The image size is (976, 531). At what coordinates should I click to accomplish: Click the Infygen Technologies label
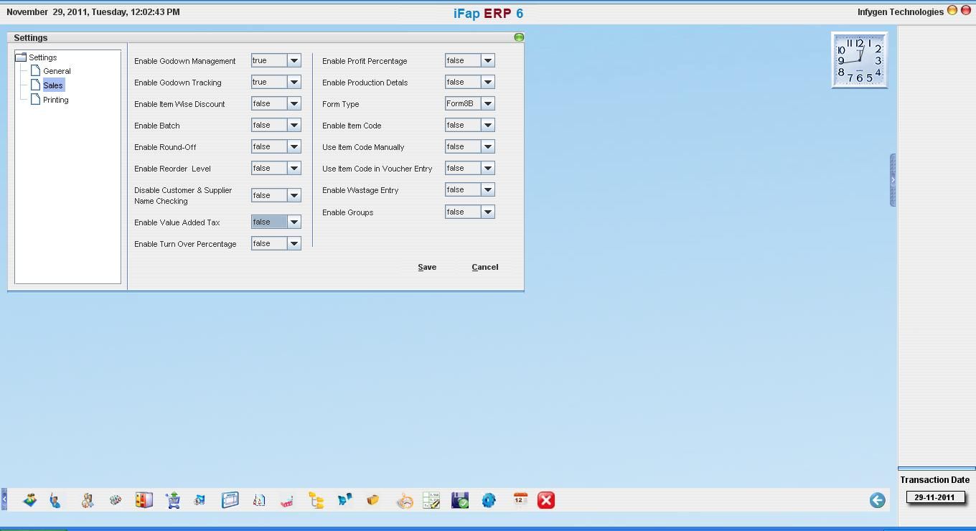(x=900, y=11)
